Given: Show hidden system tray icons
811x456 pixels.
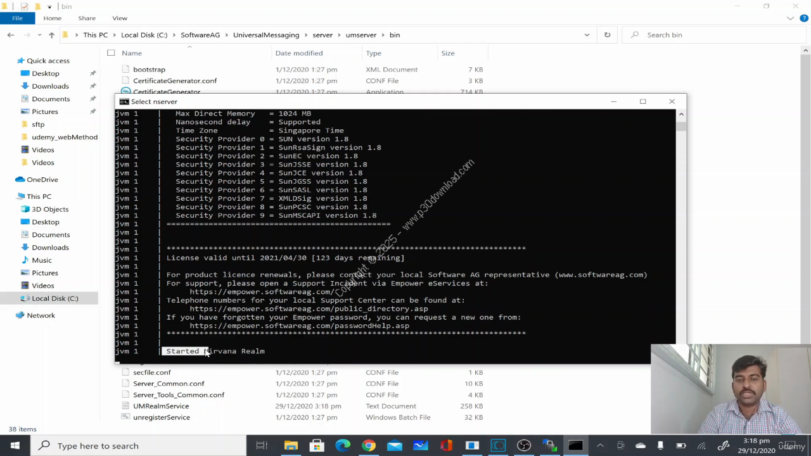Looking at the screenshot, I should click(x=600, y=446).
